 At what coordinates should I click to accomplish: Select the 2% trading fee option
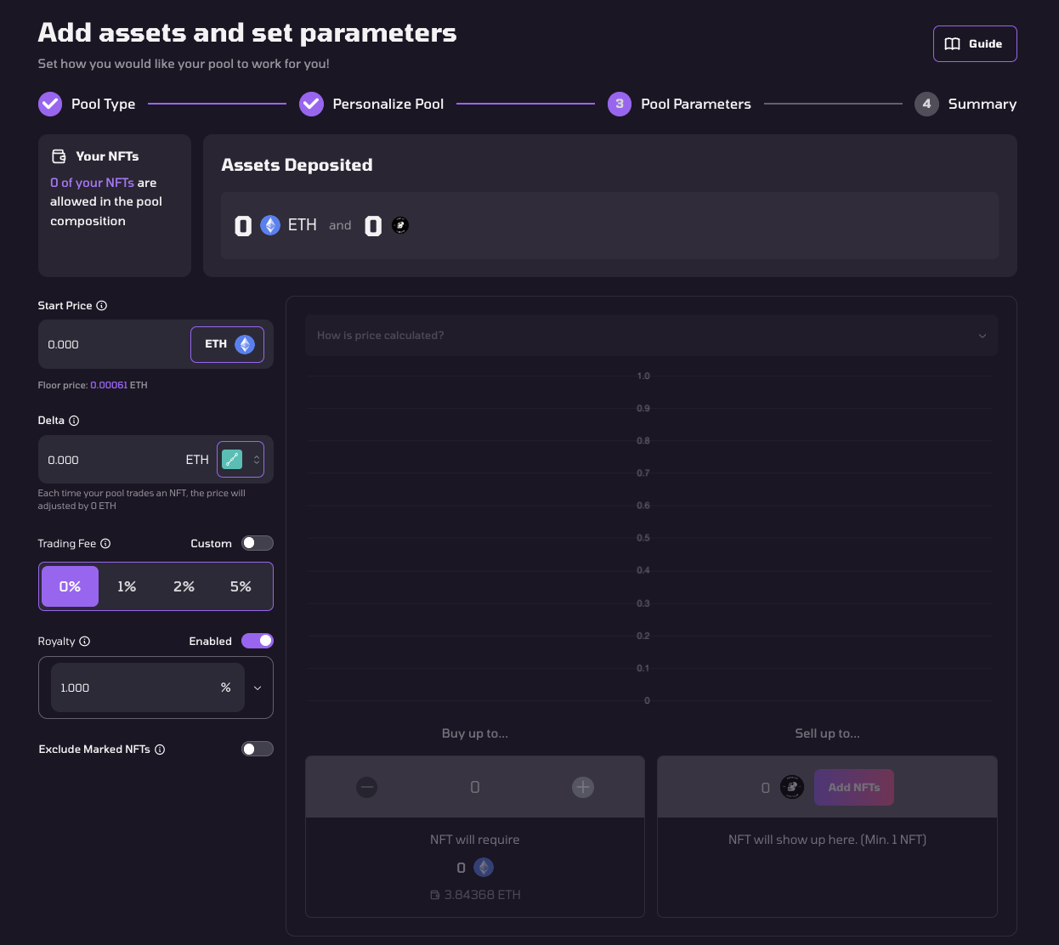[184, 586]
